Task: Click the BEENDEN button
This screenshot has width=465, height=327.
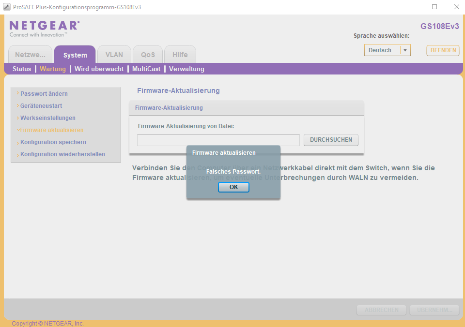Action: pos(443,50)
